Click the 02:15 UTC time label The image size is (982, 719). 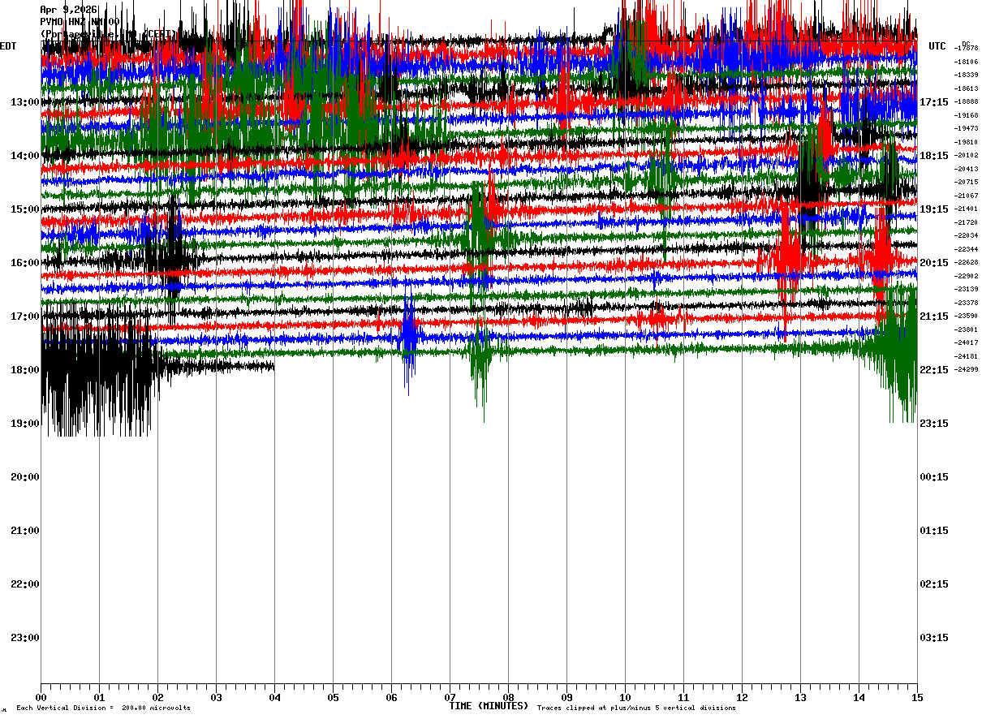coord(934,584)
